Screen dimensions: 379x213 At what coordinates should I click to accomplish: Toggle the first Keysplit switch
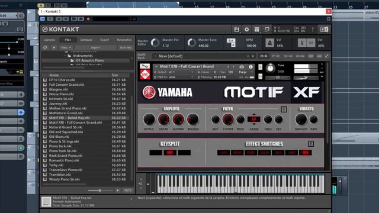click(156, 153)
